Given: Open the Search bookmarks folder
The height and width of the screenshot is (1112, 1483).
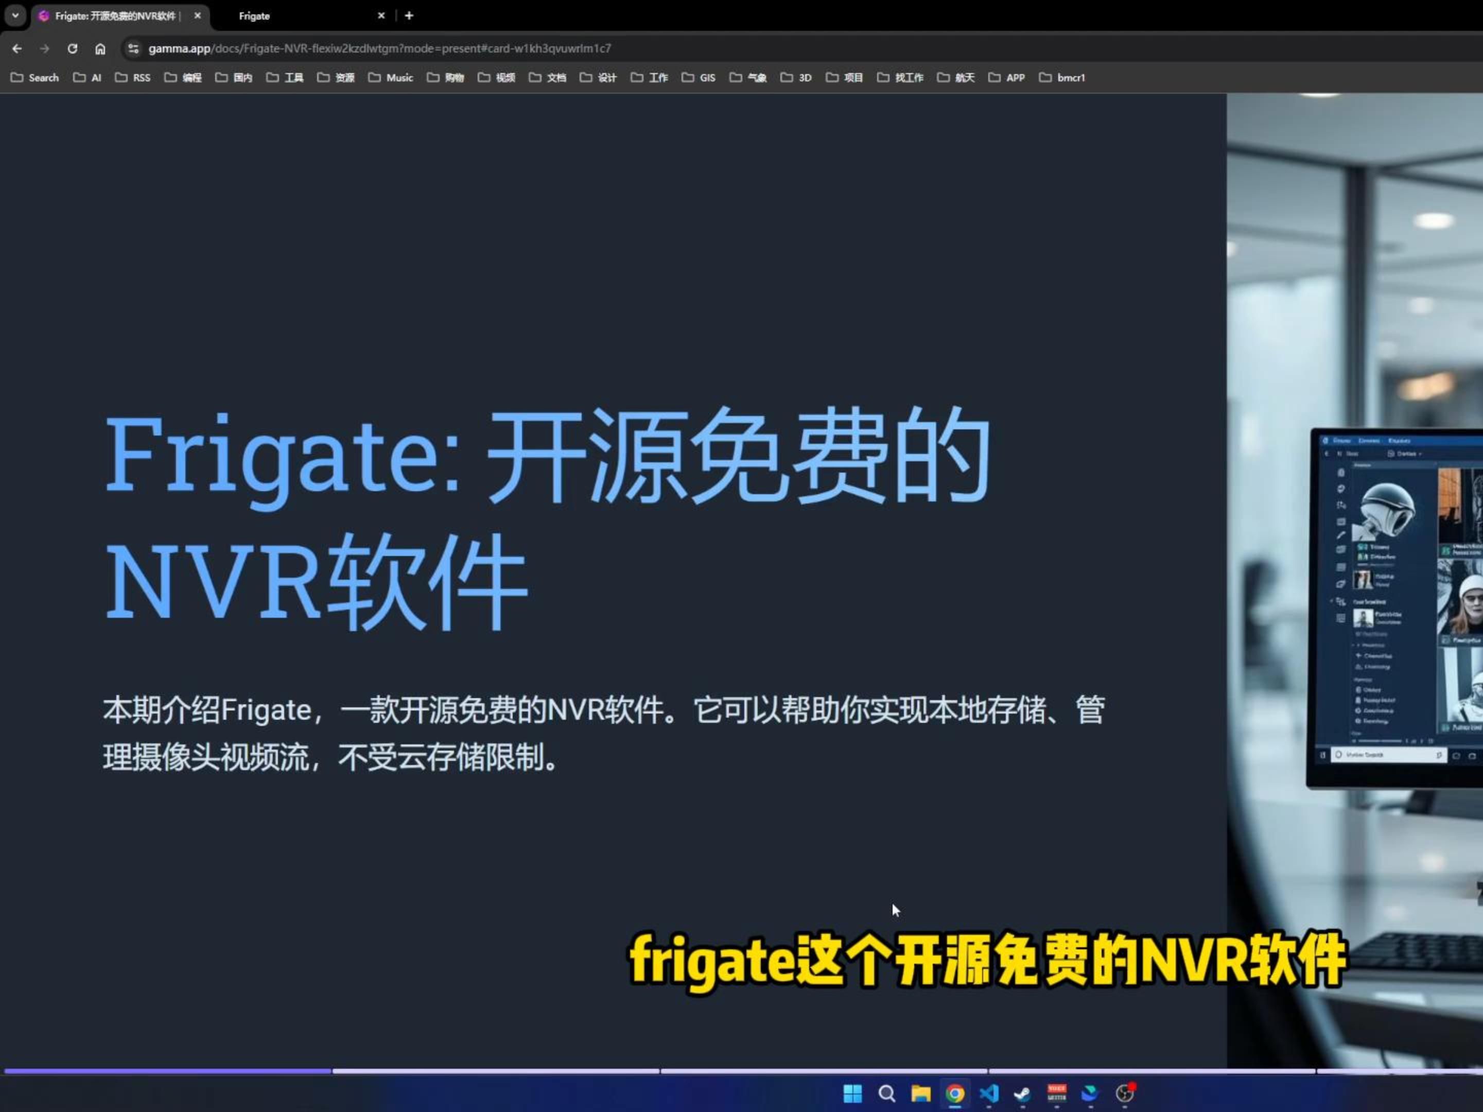Looking at the screenshot, I should click(35, 78).
